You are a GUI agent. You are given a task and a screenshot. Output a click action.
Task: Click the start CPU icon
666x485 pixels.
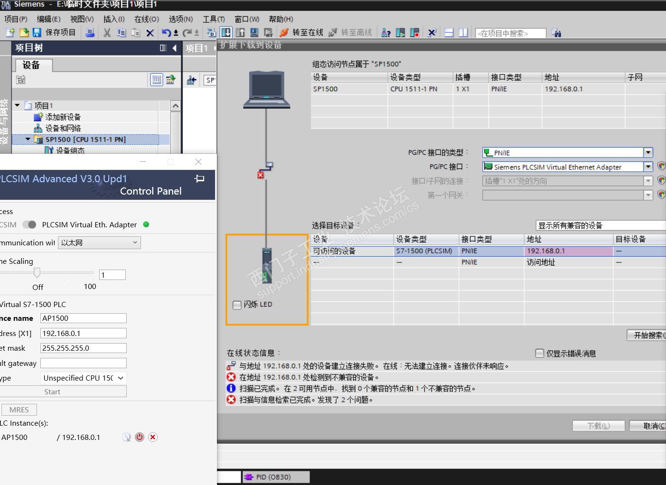[400, 32]
